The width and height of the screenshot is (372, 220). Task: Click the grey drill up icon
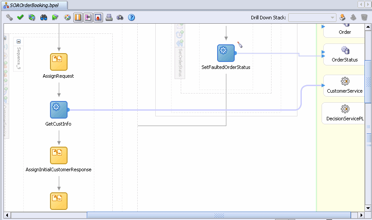point(353,17)
